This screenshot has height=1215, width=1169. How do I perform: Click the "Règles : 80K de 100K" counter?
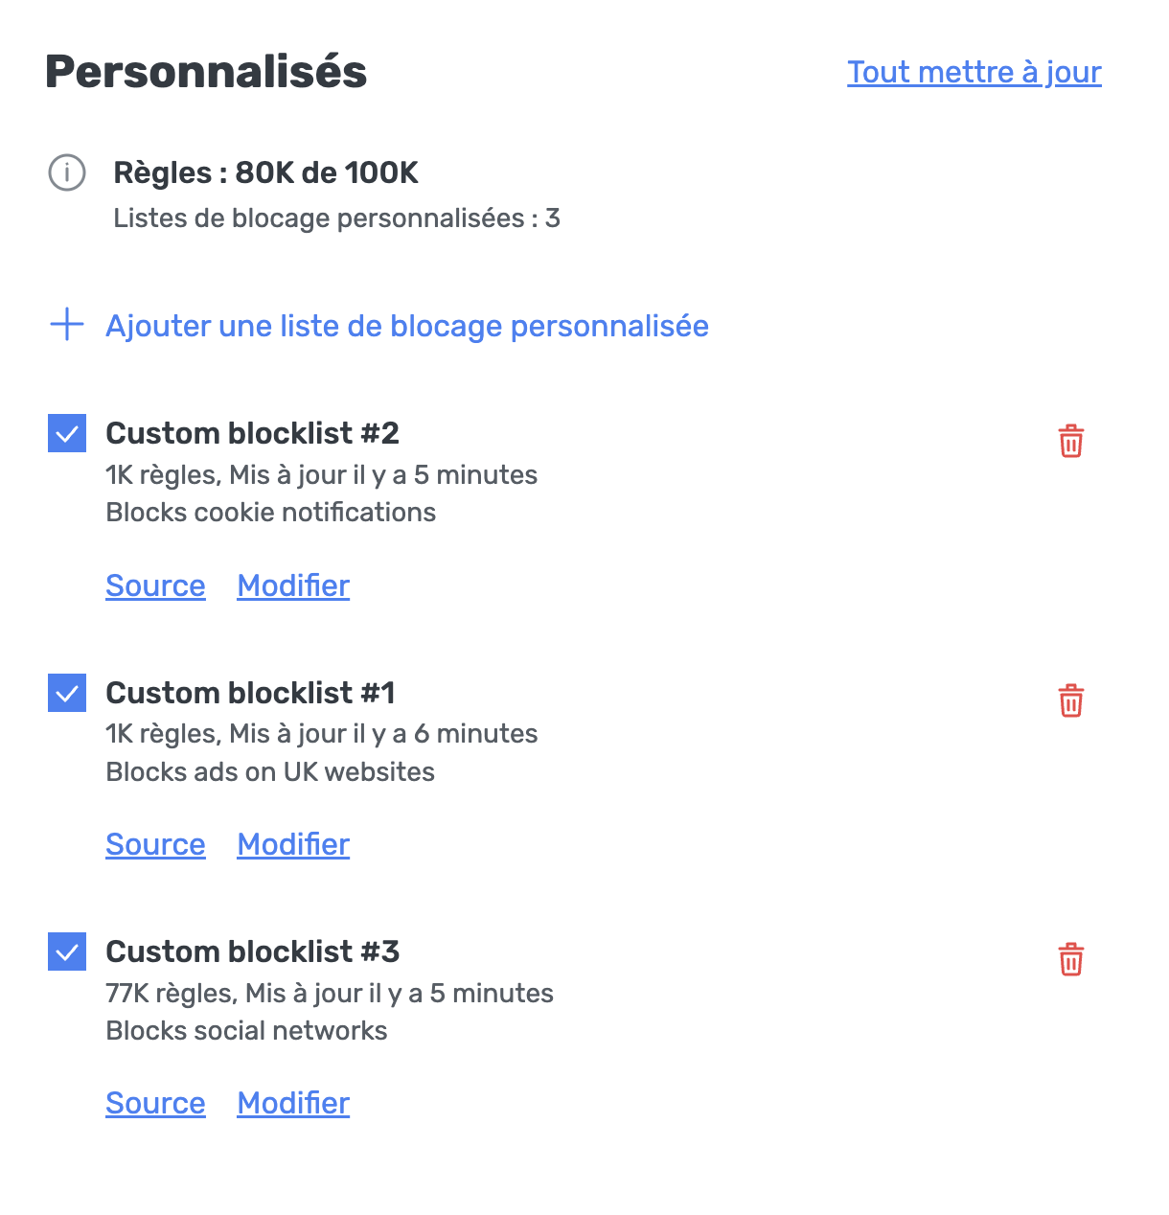click(266, 173)
